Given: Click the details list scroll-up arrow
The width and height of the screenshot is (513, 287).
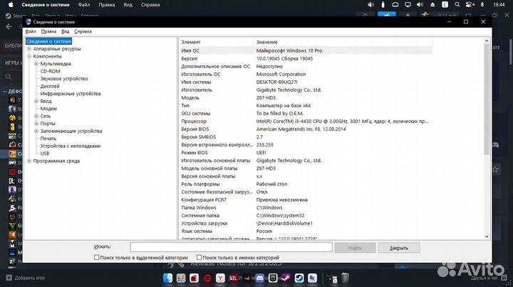Looking at the screenshot, I should [x=487, y=41].
